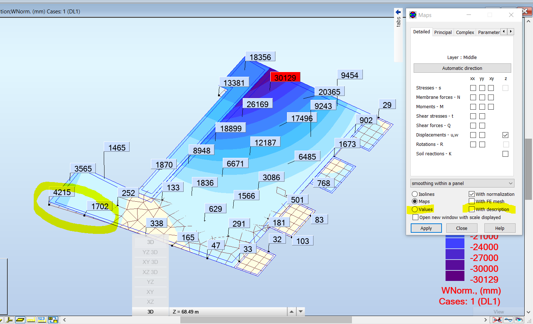Click the yellow dimension-line toolbar icon

point(31,320)
